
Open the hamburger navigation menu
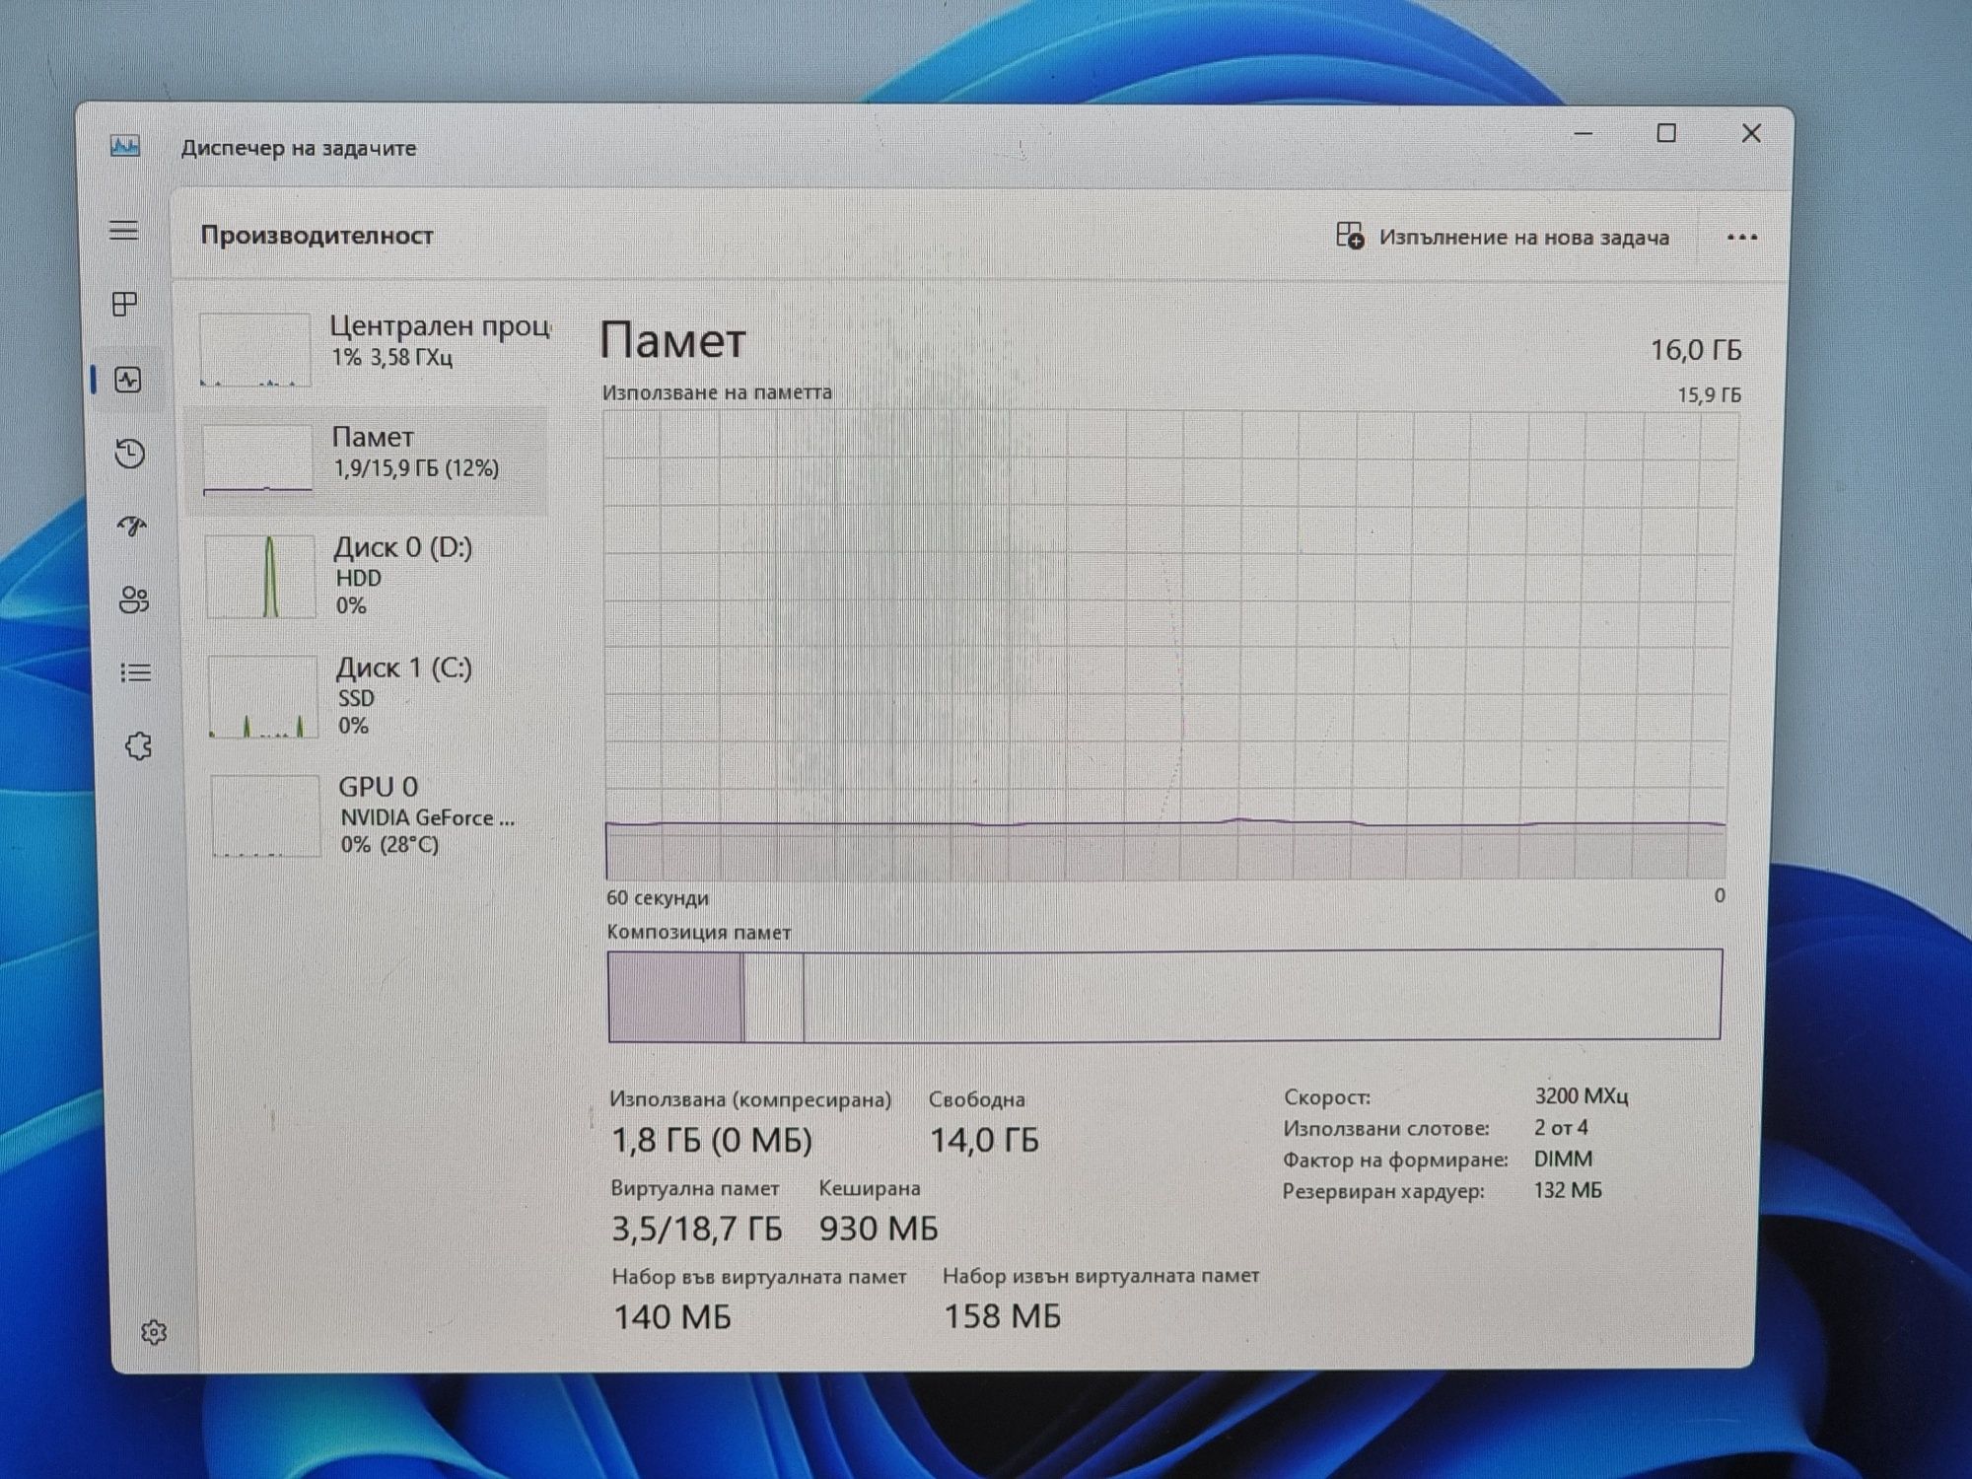pyautogui.click(x=123, y=231)
